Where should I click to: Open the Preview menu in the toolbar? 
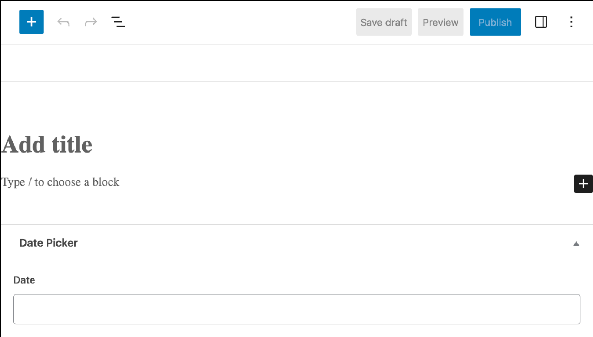pyautogui.click(x=440, y=22)
